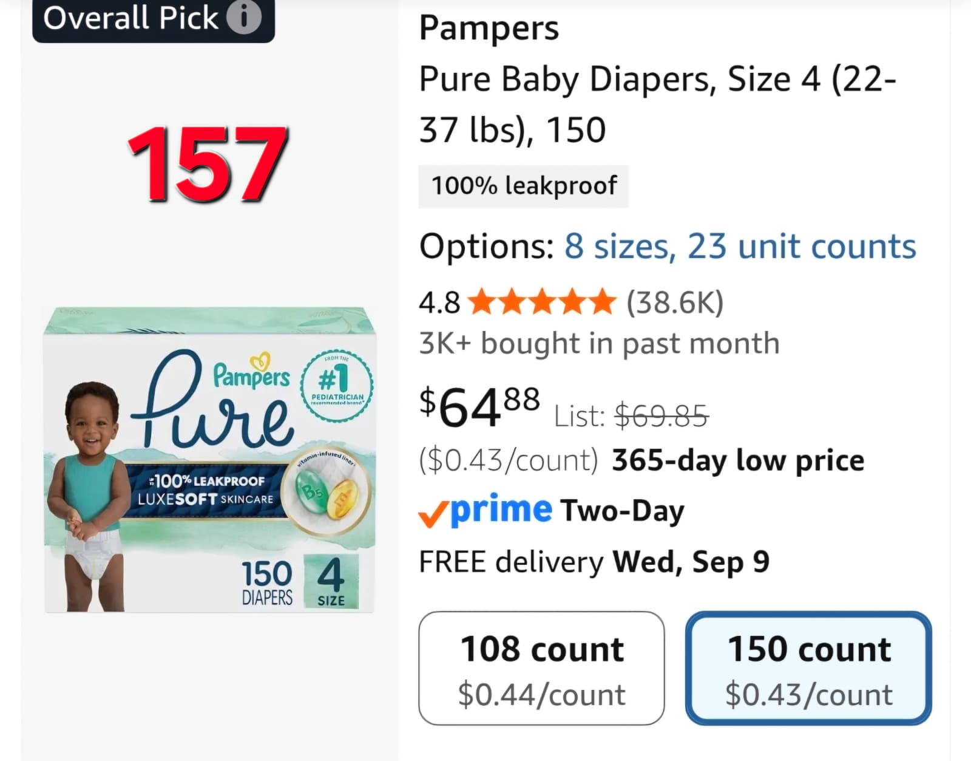Click the 38.6K reviews count

tap(675, 302)
